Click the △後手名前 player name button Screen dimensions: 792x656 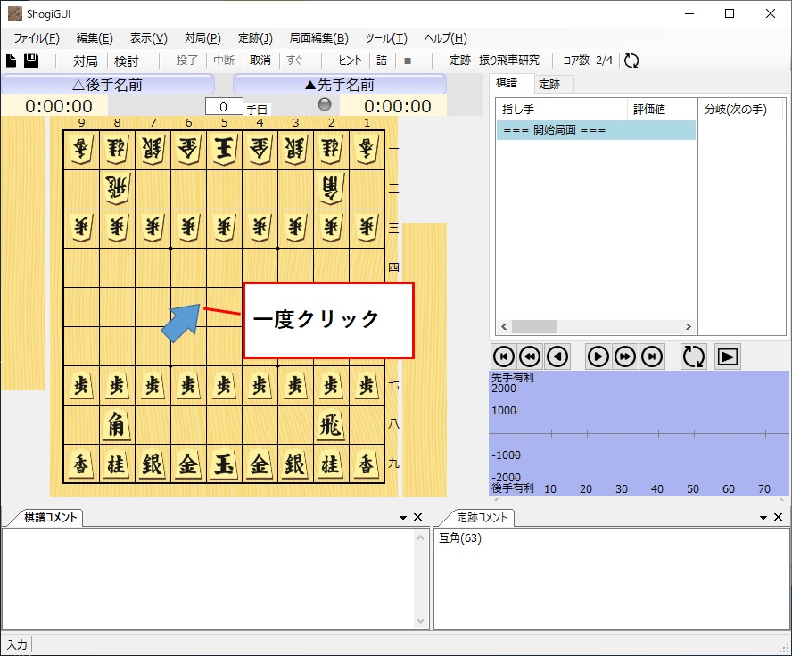pos(108,85)
